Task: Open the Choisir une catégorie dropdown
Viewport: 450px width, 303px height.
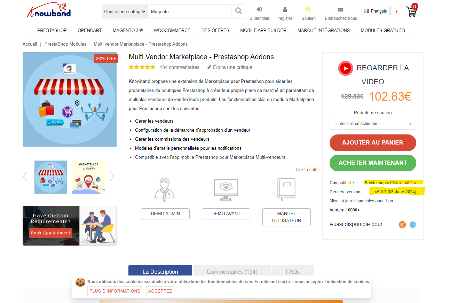Action: click(x=125, y=11)
